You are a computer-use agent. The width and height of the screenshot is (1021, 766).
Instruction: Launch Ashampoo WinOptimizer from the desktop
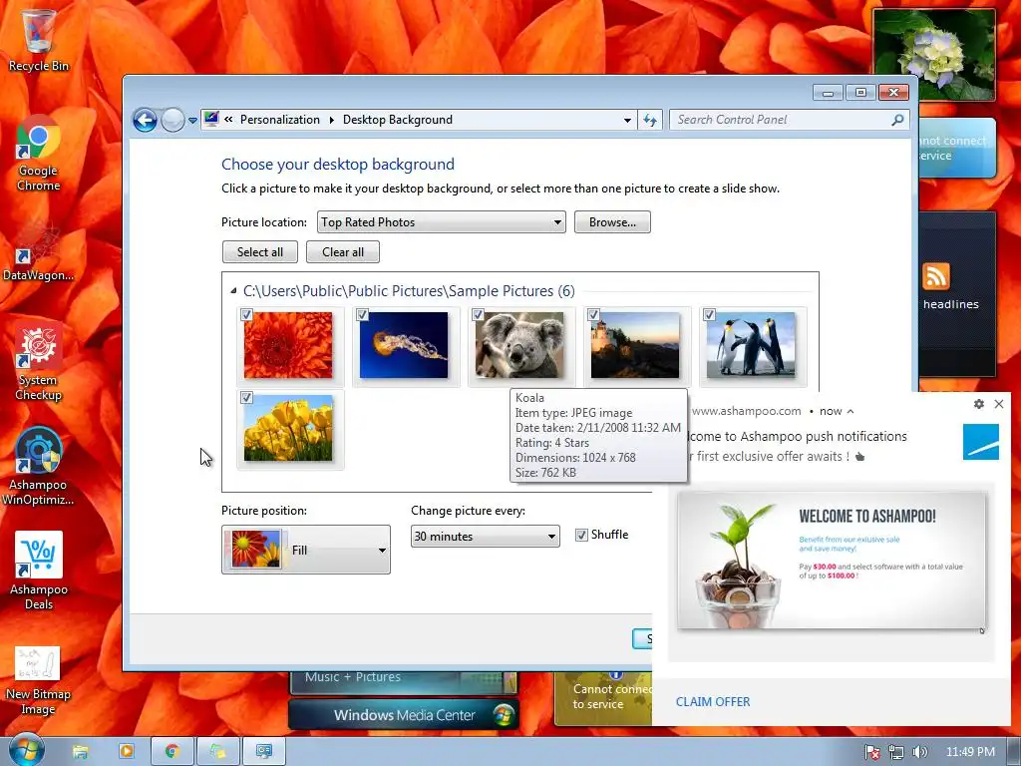tap(38, 467)
